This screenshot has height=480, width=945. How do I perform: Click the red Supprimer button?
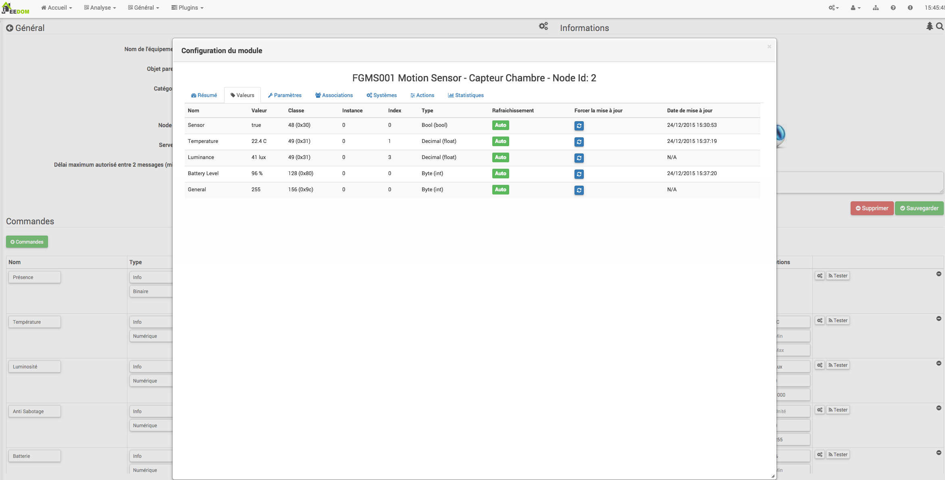tap(872, 208)
